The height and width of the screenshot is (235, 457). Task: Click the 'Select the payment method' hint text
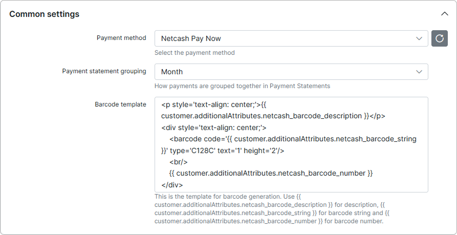point(194,53)
